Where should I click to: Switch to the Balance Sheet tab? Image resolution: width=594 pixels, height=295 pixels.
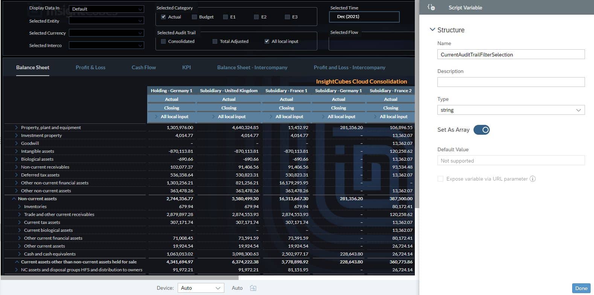click(x=33, y=67)
